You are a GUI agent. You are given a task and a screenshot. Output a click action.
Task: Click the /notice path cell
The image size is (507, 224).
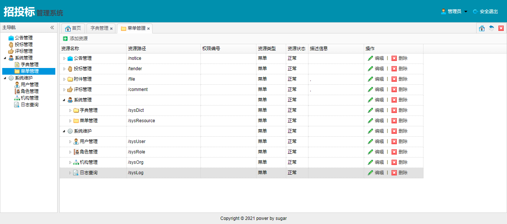(164, 58)
